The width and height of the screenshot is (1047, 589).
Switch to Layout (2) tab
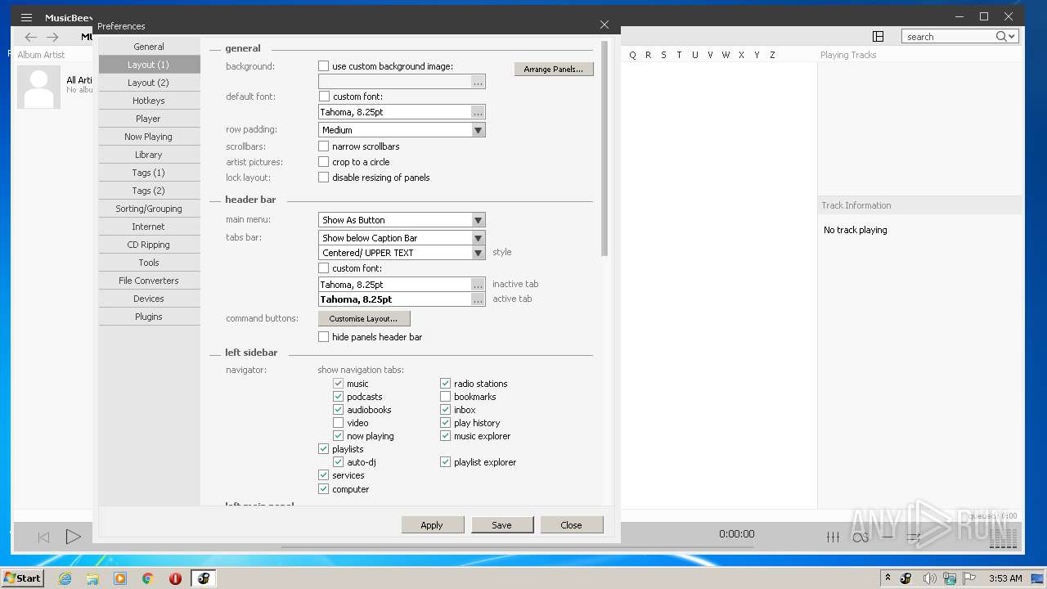point(149,83)
